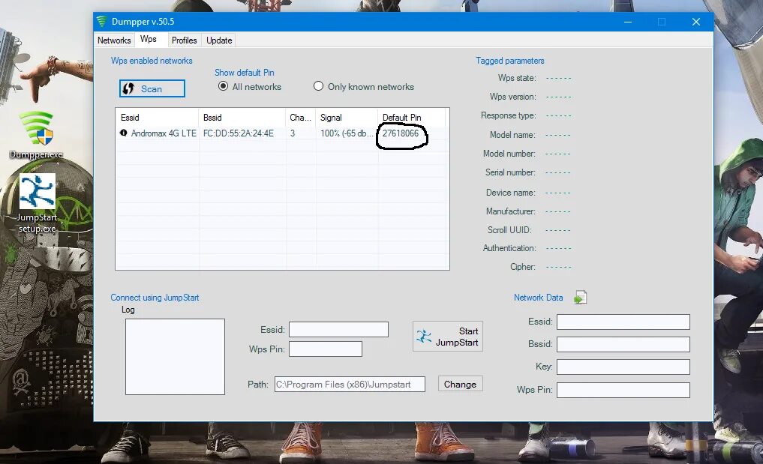
Task: Minimize the Dumpper window
Action: click(x=628, y=22)
